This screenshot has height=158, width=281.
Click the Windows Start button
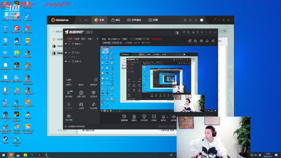4,155
